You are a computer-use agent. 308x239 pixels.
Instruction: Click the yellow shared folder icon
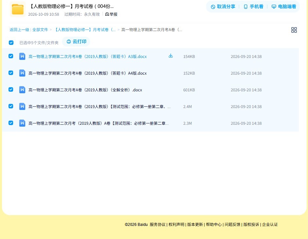pos(18,9)
